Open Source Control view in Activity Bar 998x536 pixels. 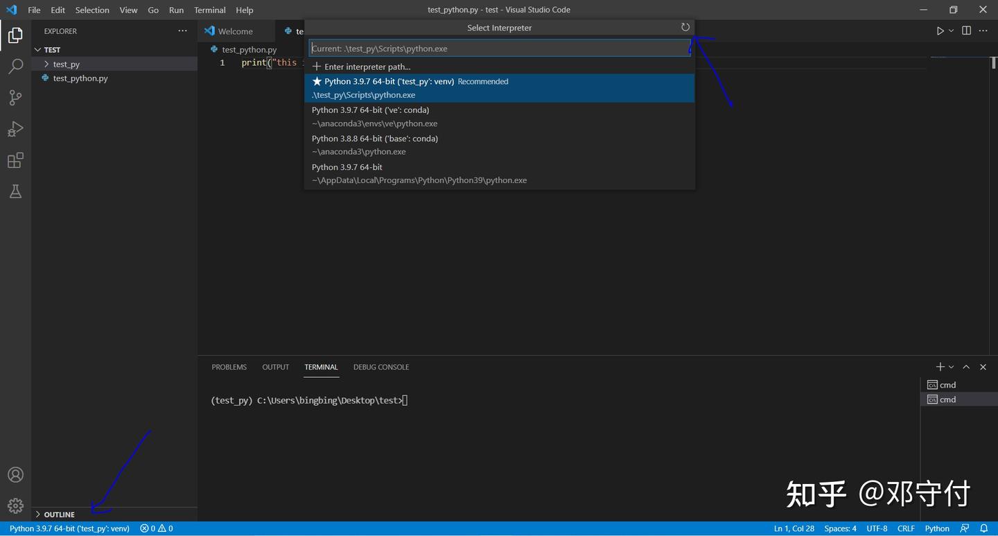(15, 97)
